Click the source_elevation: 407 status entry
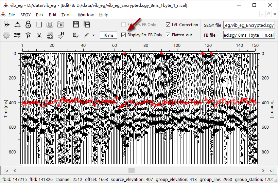 click(x=132, y=180)
